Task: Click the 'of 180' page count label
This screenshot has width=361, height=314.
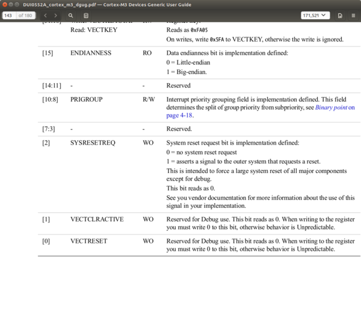Action: pos(25,16)
